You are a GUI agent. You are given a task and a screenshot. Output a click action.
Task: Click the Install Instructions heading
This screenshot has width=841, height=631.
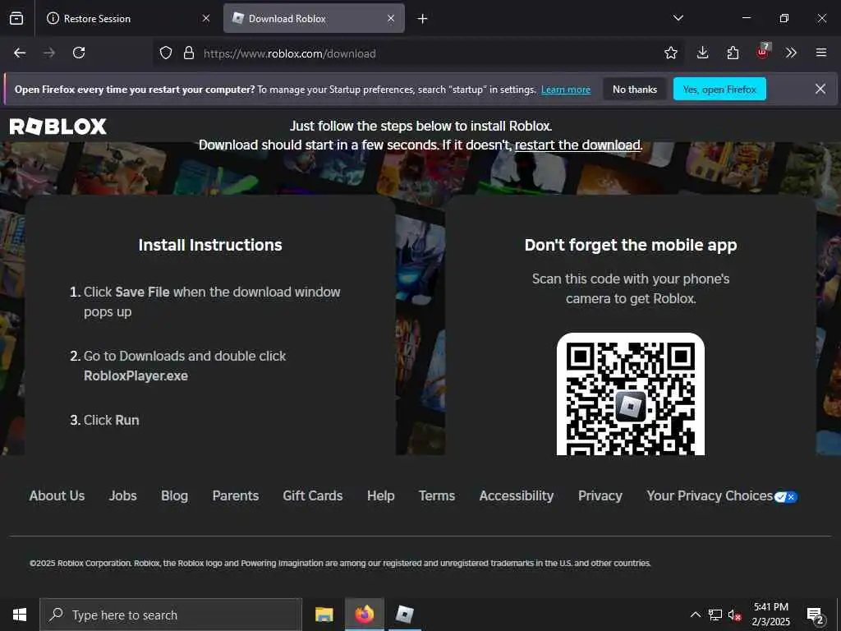210,245
